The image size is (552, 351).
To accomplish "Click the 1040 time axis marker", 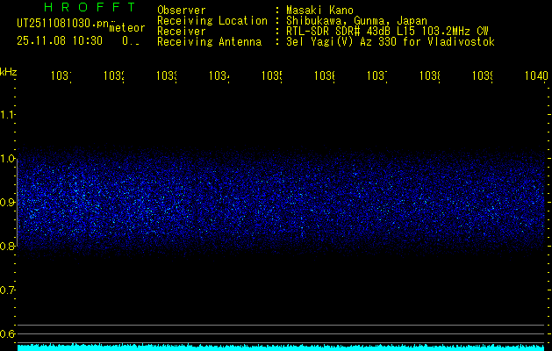I will click(x=534, y=77).
